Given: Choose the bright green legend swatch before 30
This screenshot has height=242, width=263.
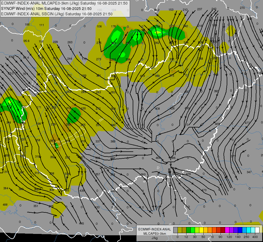Looking at the screenshot, I should 193,230.
